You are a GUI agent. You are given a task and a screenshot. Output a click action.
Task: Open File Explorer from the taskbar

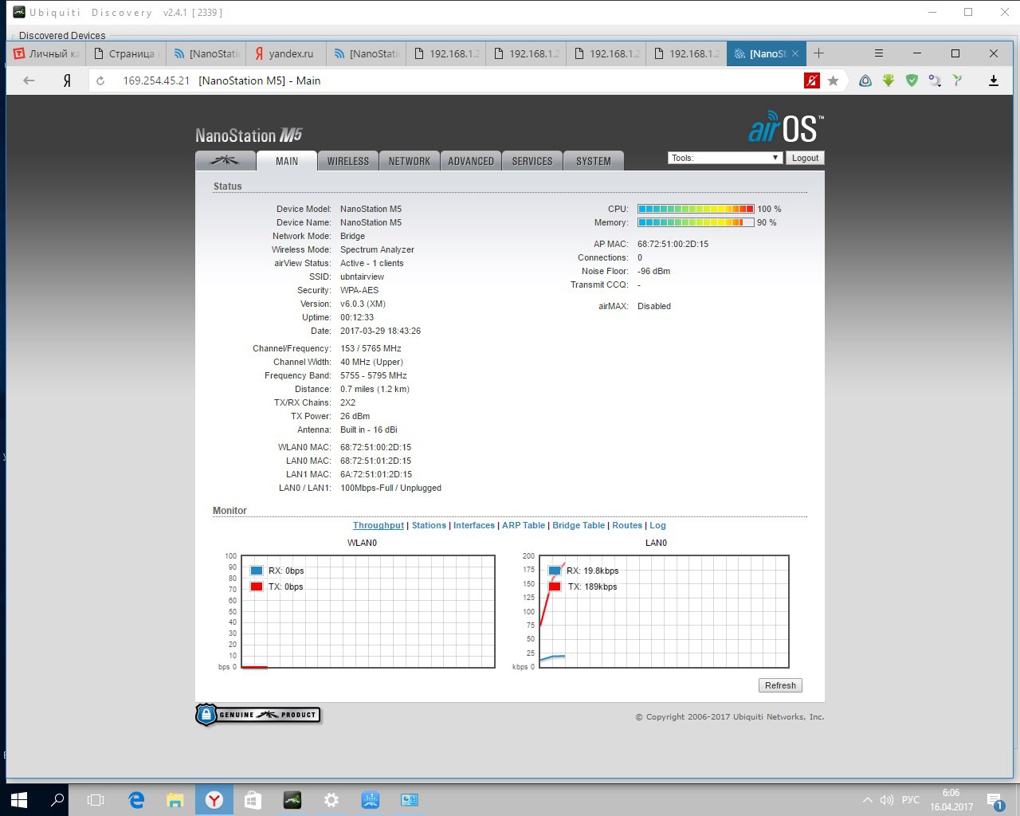[x=175, y=800]
